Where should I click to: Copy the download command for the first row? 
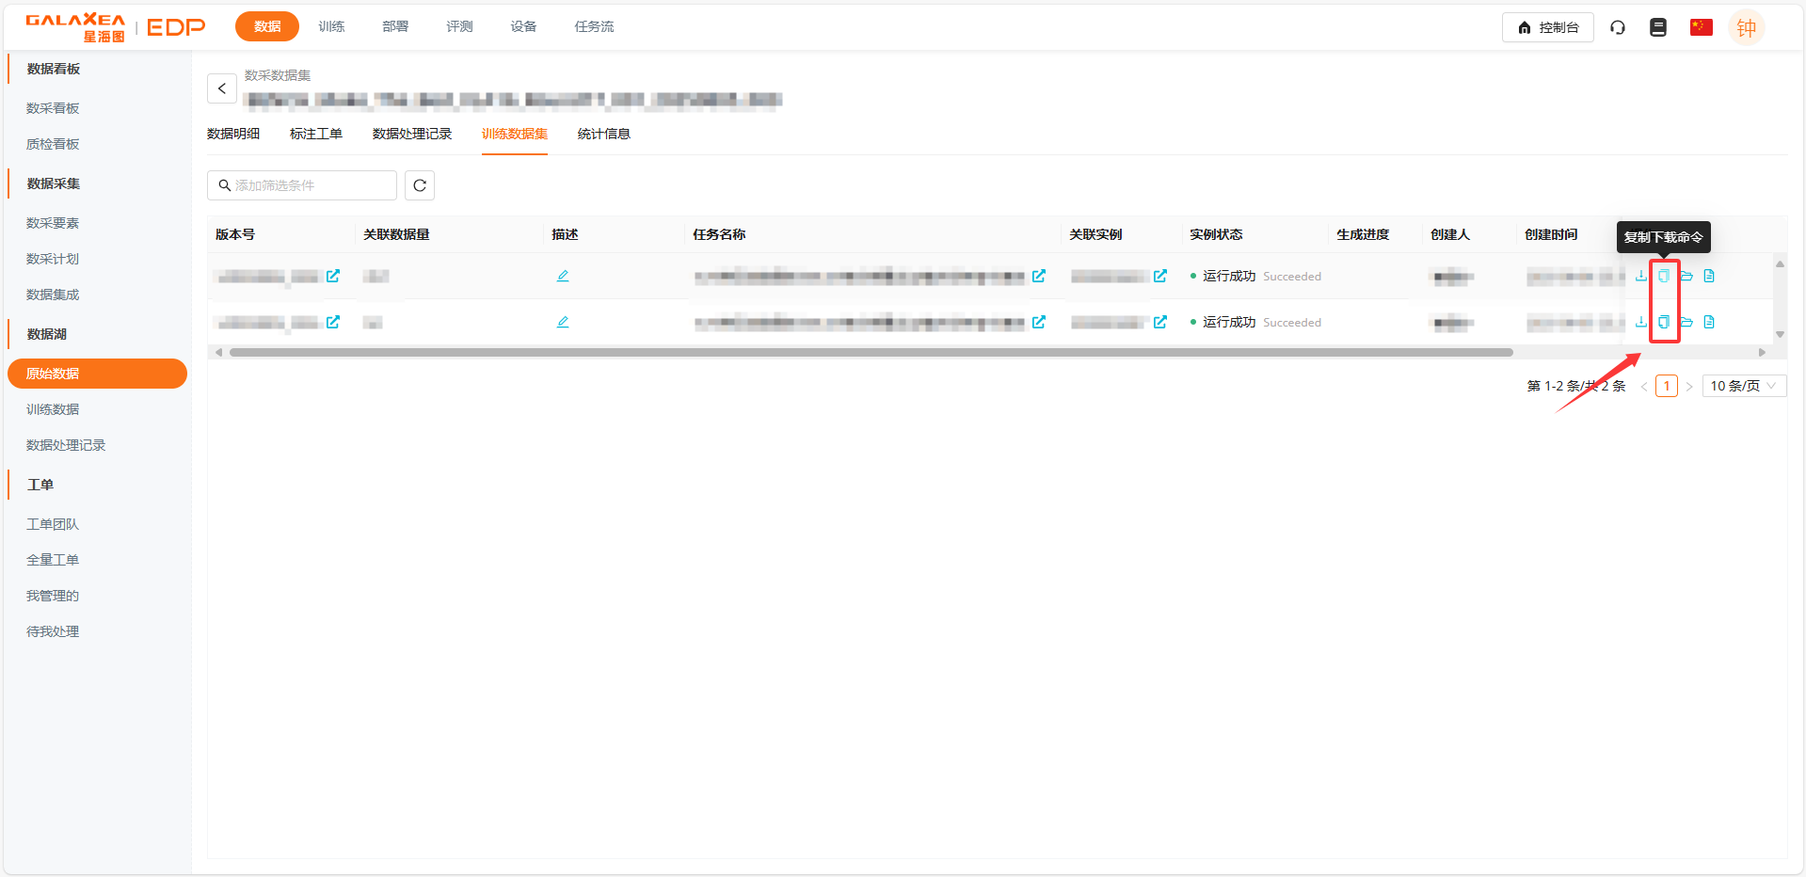click(x=1664, y=276)
